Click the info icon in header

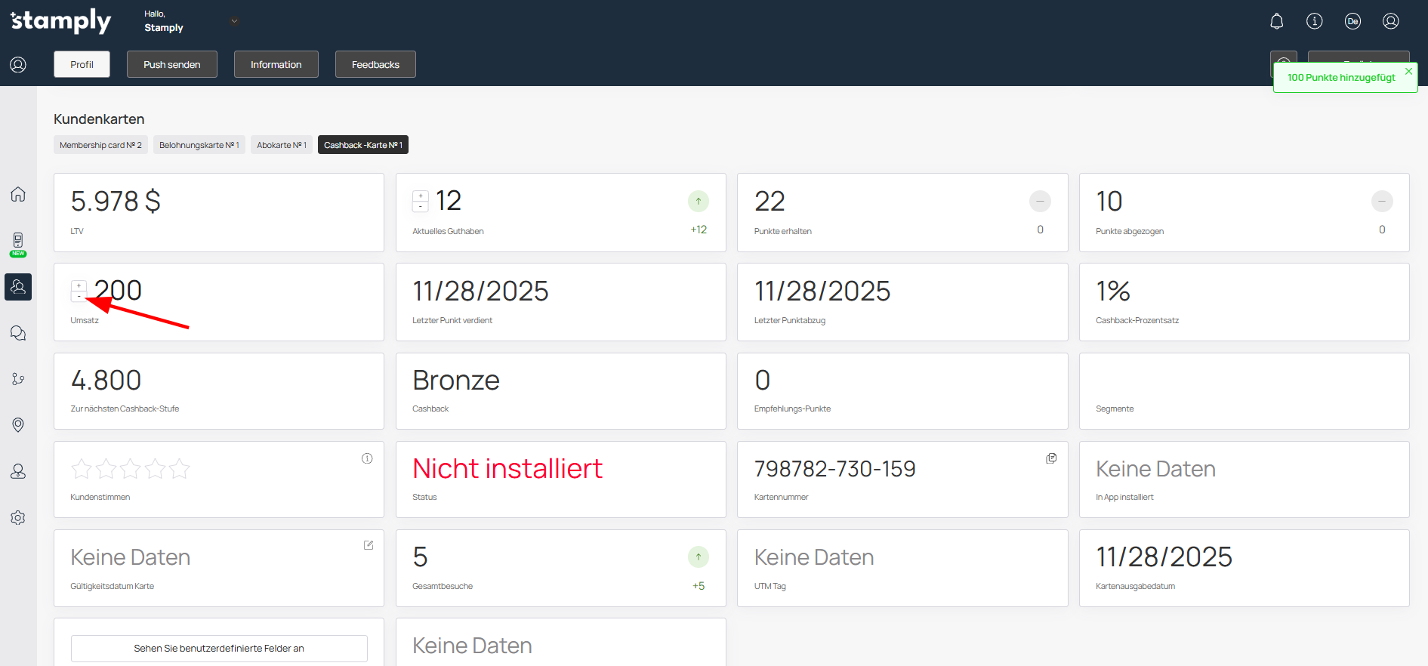[1314, 21]
